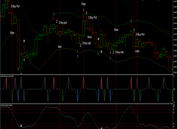This screenshot has width=177, height=129.
Task: Click the Stoch indicator title in the bottom panel
Action: [6, 105]
